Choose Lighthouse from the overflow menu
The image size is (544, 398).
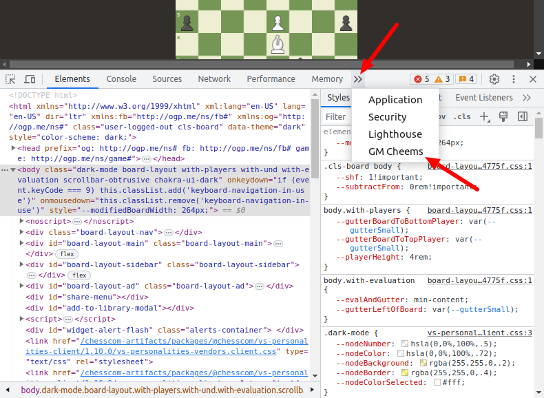pyautogui.click(x=395, y=135)
